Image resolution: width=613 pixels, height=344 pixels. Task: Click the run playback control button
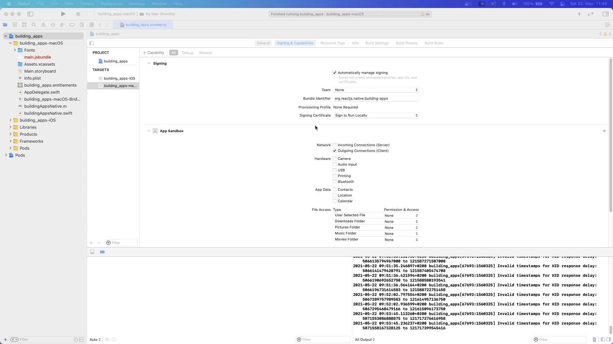63,14
